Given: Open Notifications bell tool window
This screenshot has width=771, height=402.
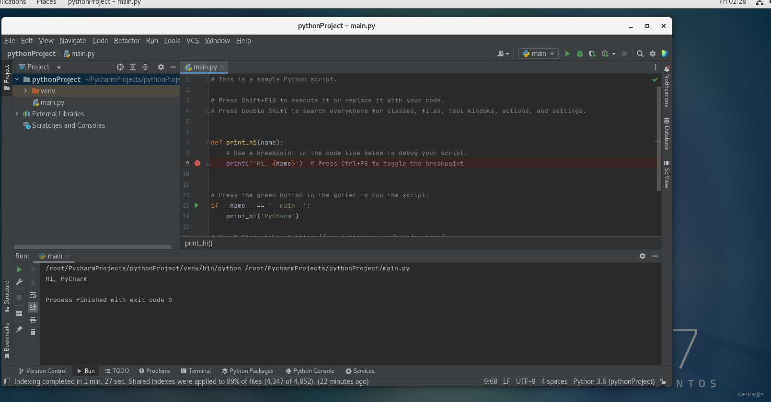Looking at the screenshot, I should click(667, 88).
